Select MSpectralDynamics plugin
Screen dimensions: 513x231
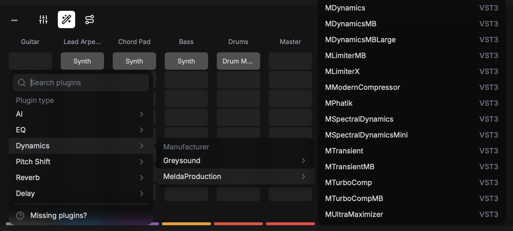pos(412,119)
